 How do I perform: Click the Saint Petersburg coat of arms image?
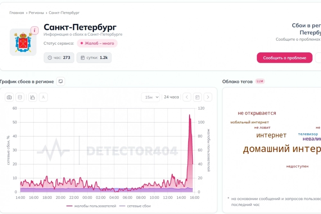tap(23, 42)
